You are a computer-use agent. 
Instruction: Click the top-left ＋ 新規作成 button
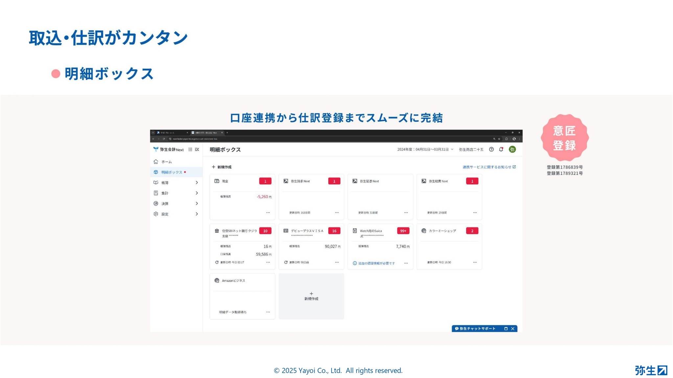221,167
